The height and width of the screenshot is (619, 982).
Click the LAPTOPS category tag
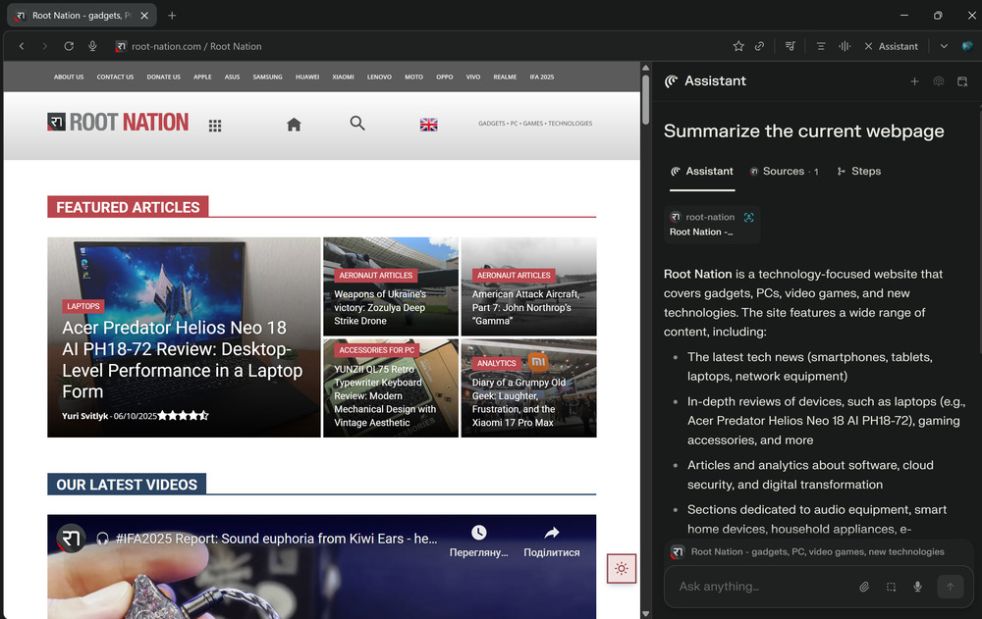click(83, 306)
